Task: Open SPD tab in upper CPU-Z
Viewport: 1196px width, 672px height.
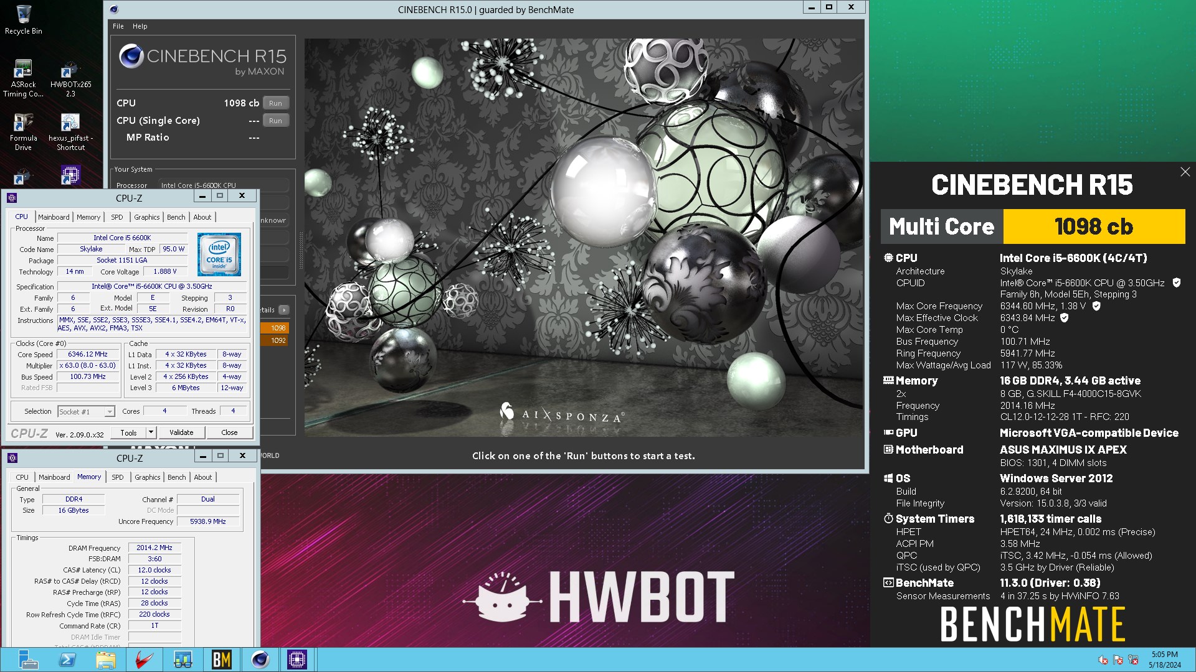Action: (x=117, y=217)
